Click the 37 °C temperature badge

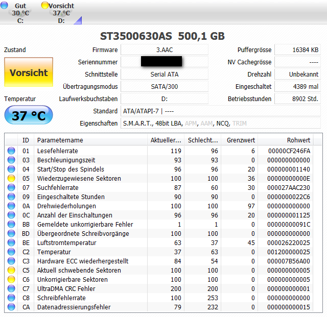(x=29, y=115)
